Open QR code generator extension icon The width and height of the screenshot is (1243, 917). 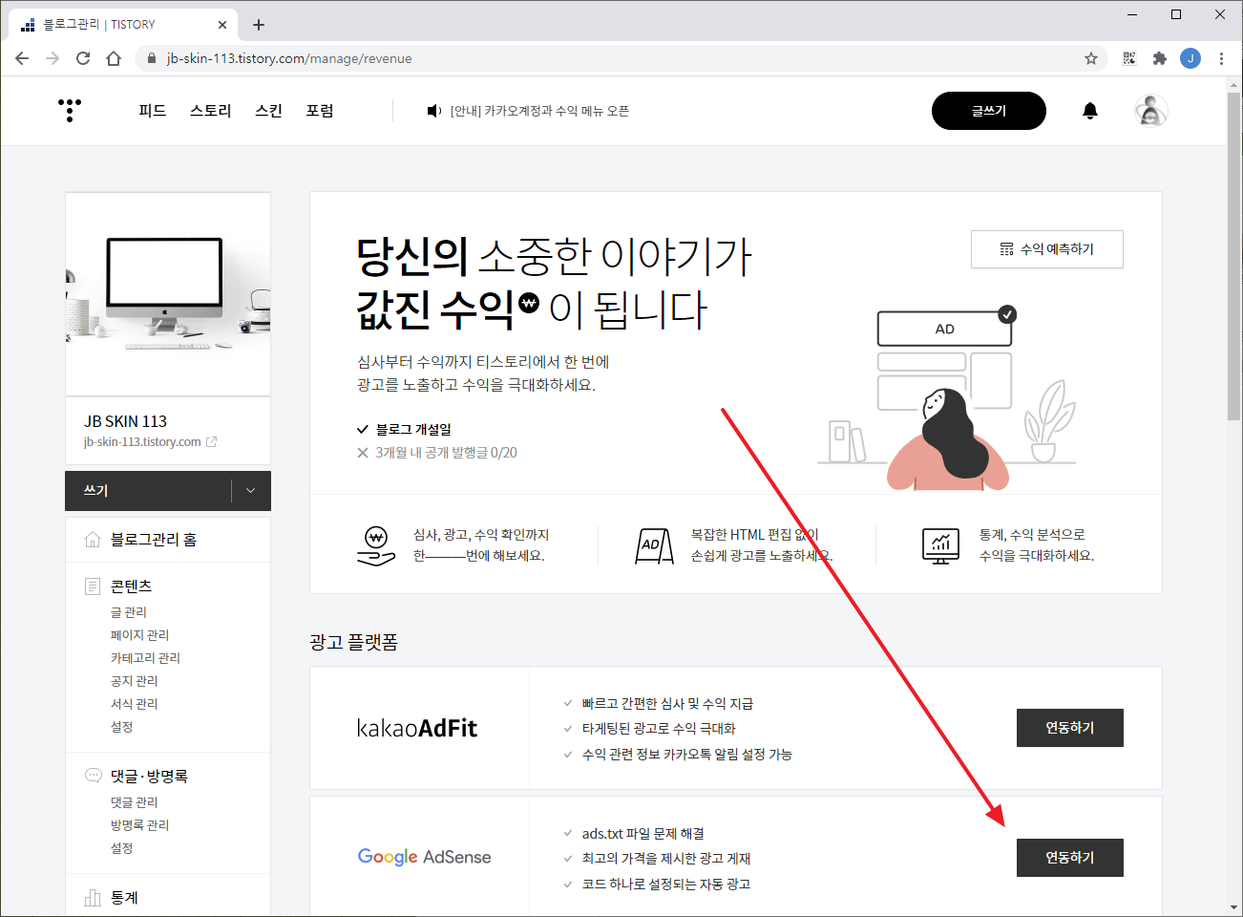click(1129, 58)
